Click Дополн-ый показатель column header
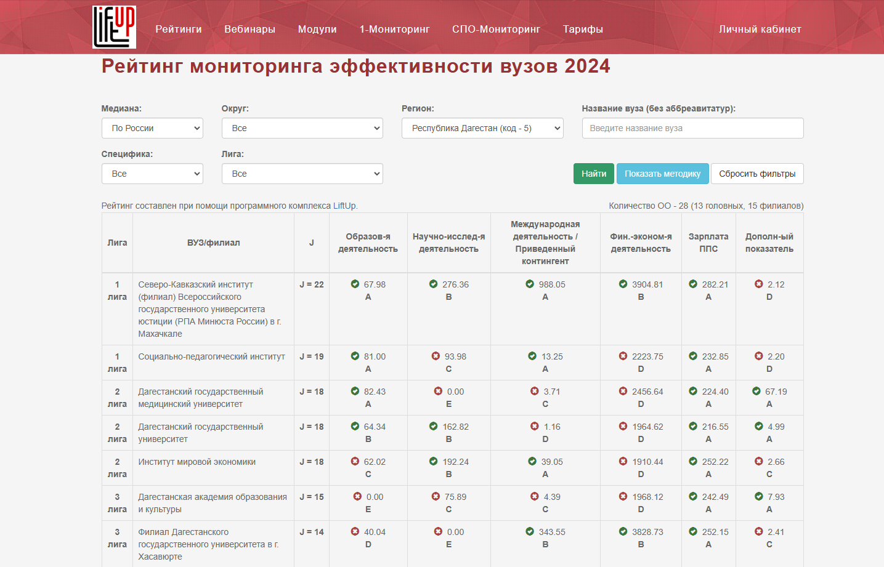This screenshot has height=567, width=884. (769, 243)
